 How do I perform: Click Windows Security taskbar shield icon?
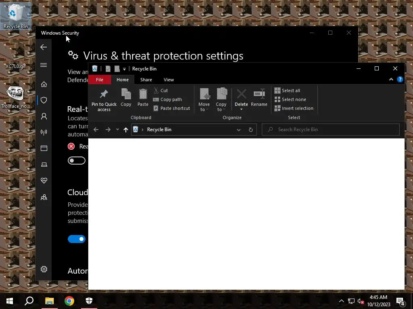[89, 301]
